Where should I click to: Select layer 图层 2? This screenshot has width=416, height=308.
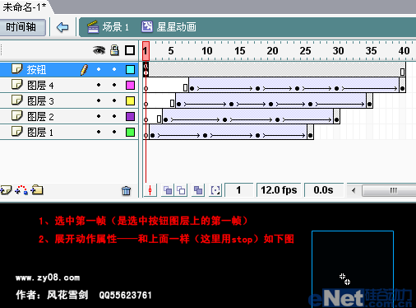tap(69, 116)
